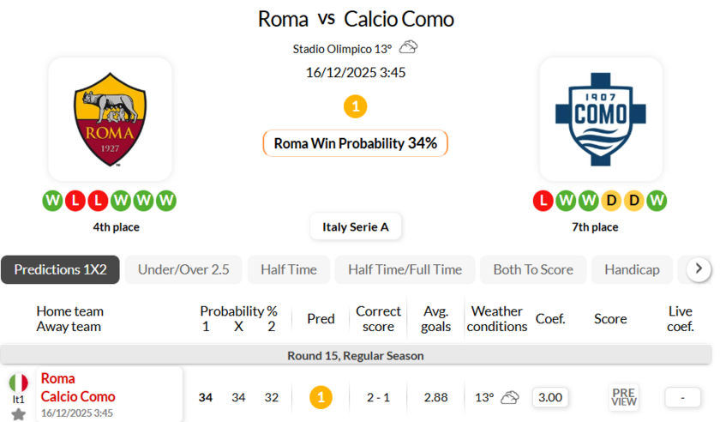The image size is (720, 422).
Task: Click the yellow Pred circle in the match row
Action: [320, 397]
